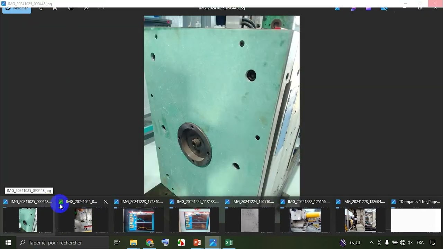The width and height of the screenshot is (443, 249).
Task: Open preview thumbnail TD organes 1 for_Page
Action: (416, 220)
